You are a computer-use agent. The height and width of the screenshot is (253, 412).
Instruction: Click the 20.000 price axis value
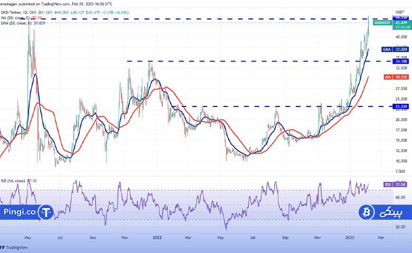point(401,120)
